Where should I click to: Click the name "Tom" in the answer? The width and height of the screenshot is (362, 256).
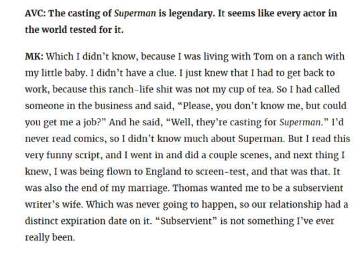click(x=263, y=56)
